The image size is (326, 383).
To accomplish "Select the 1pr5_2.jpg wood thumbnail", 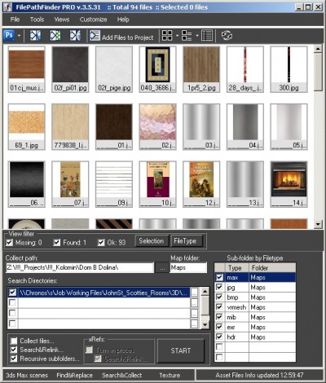I will pyautogui.click(x=201, y=69).
